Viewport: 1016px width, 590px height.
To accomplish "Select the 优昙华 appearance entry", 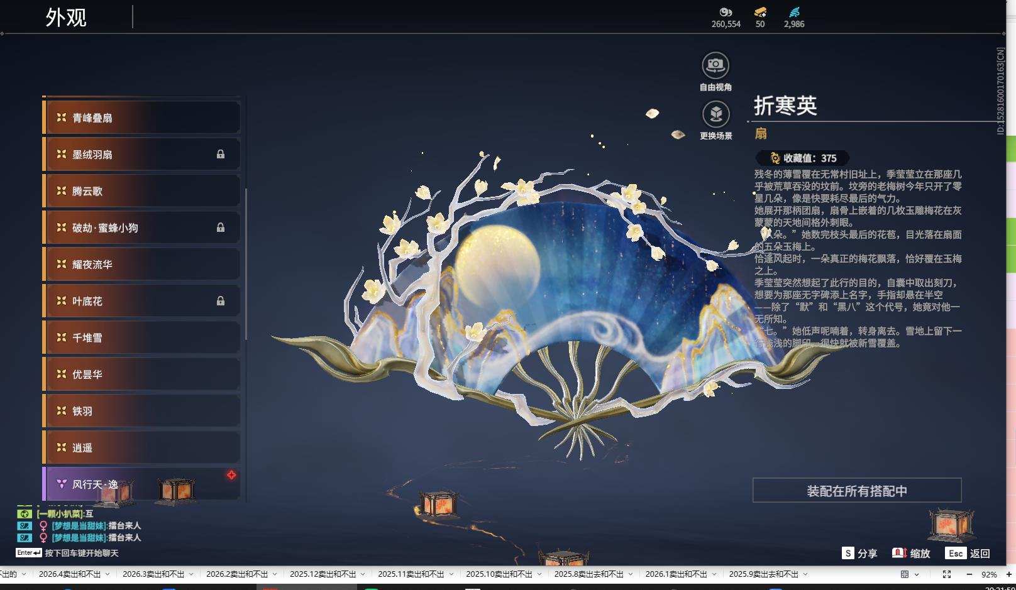I will coord(141,374).
